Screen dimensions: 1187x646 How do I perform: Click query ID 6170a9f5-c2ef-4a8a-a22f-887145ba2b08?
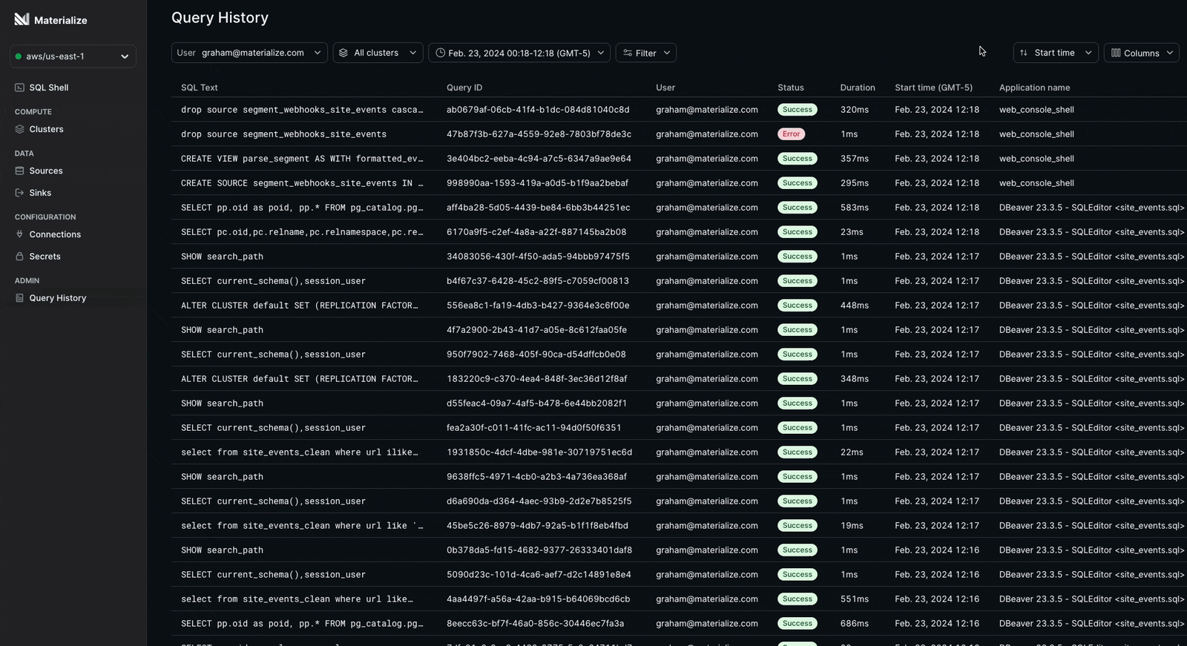pyautogui.click(x=536, y=232)
